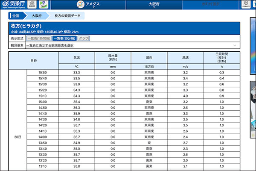Screen dimensions: 256x171
Task: Switch to 一覧表(1時間毎) view
Action: tap(41, 38)
